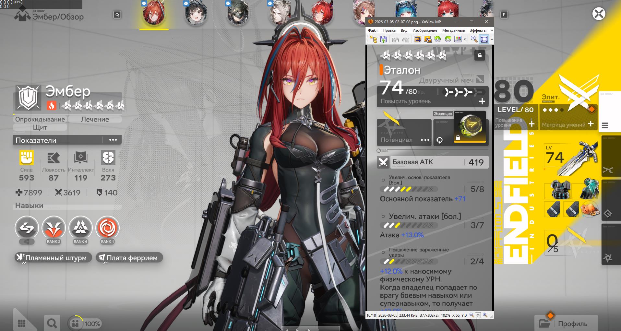Click the Интеллект attribute icon
621x331 pixels.
[x=81, y=158]
